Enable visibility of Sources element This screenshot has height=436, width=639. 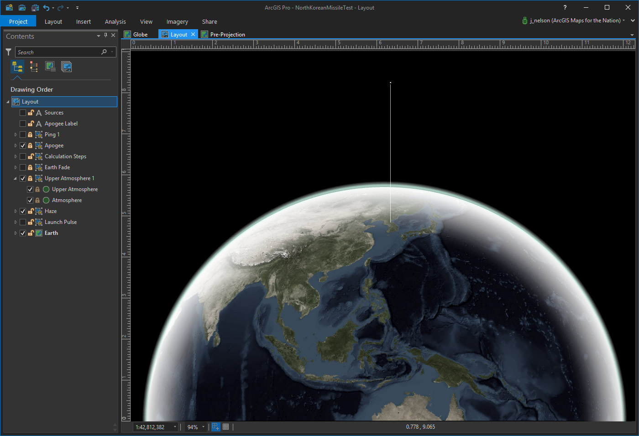pyautogui.click(x=23, y=113)
